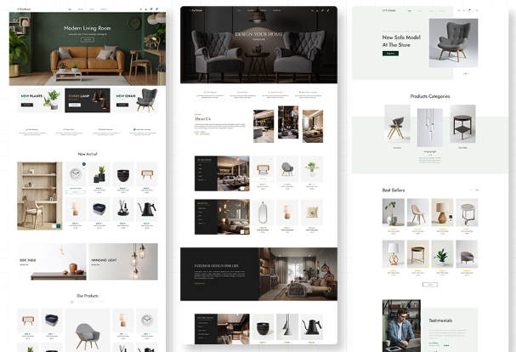This screenshot has height=352, width=516.
Task: Open the oval mirror product on dark page
Action: (263, 213)
